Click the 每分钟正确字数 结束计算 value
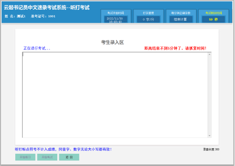 click(x=181, y=19)
